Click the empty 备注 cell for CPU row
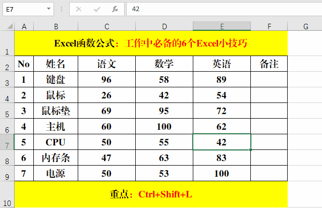Image resolution: width=322 pixels, height=208 pixels. 269,142
